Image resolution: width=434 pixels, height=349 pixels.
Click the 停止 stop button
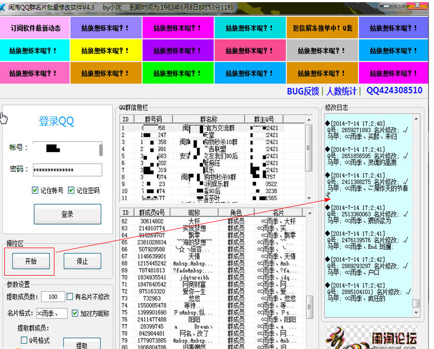82,261
